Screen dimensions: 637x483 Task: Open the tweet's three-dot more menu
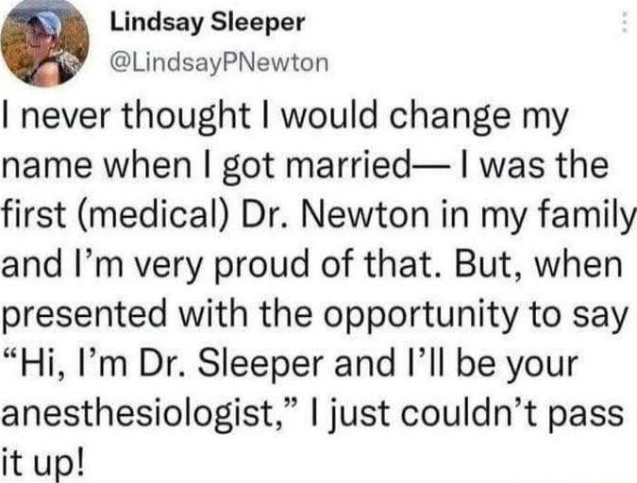[x=623, y=22]
